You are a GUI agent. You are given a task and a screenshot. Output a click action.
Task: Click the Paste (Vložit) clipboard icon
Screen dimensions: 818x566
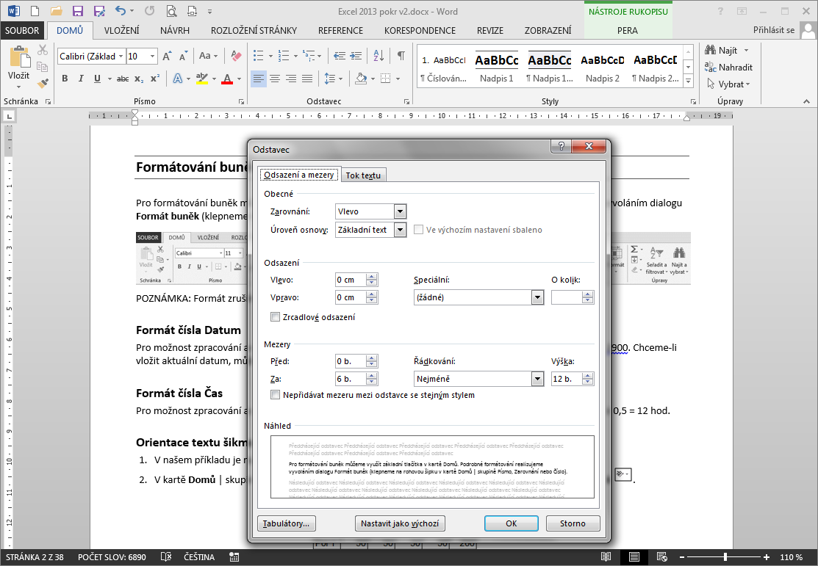(19, 57)
